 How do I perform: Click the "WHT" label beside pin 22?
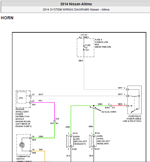click(x=41, y=94)
